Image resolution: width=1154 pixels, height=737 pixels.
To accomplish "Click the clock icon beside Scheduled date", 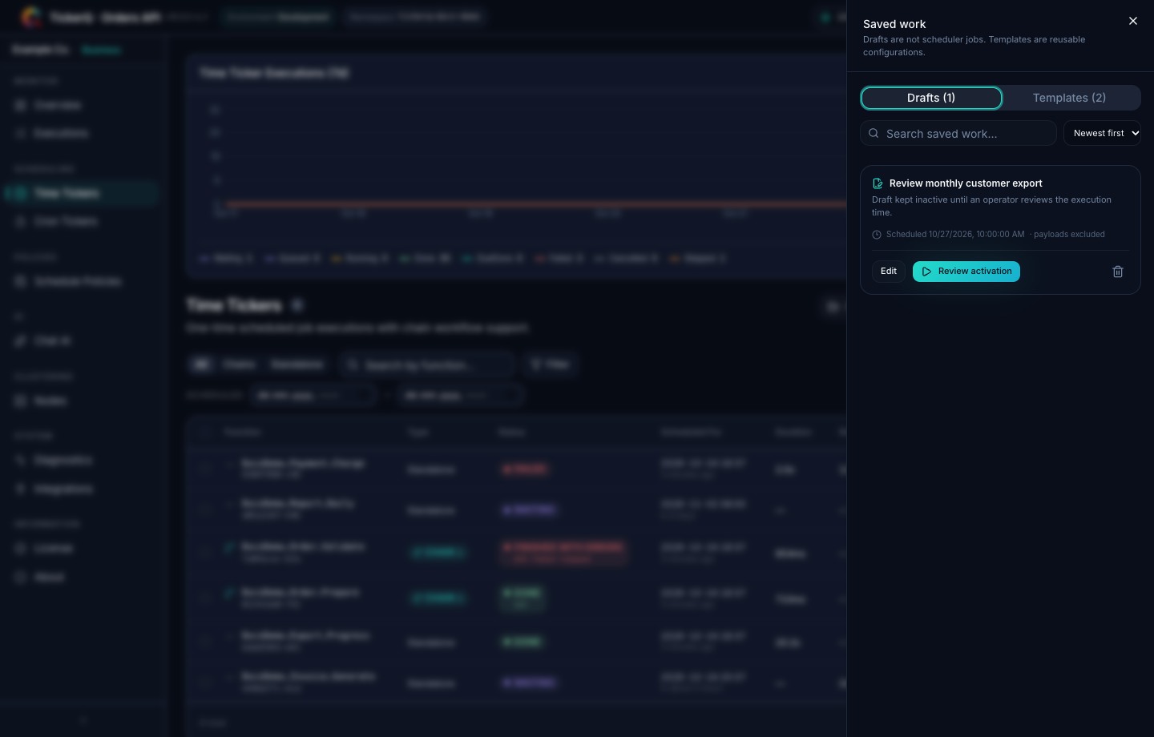I will (877, 235).
